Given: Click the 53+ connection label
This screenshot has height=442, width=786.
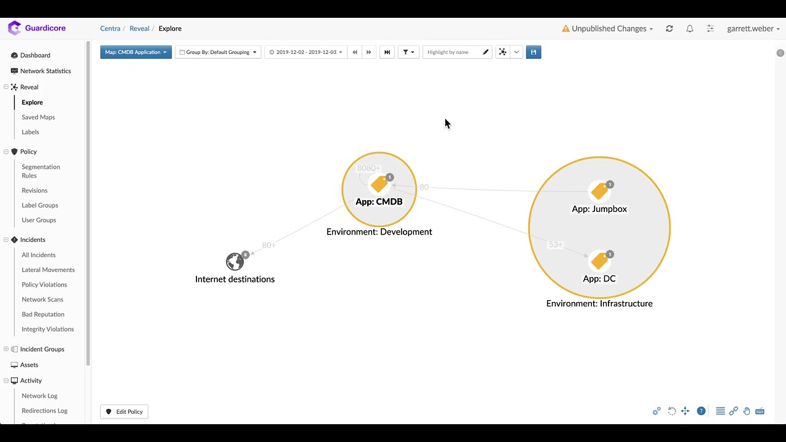Looking at the screenshot, I should pos(555,245).
